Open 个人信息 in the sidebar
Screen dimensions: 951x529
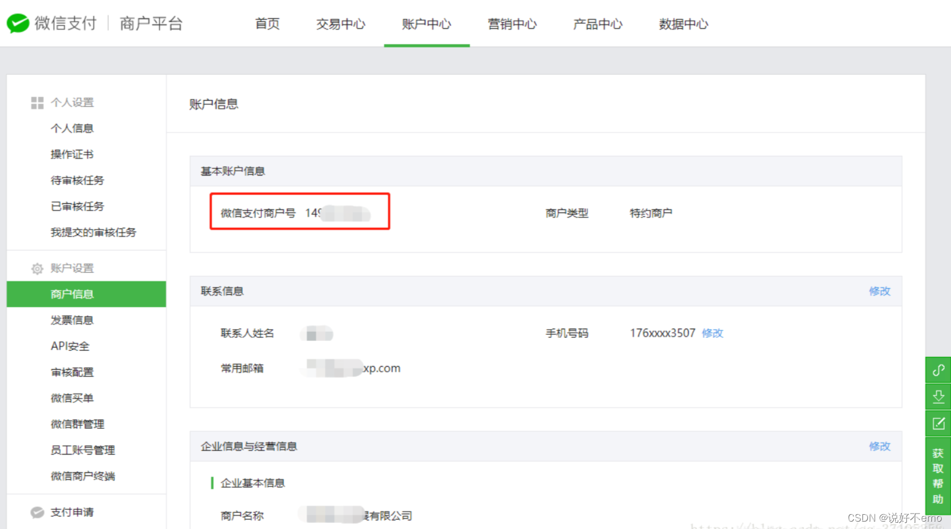(x=72, y=128)
